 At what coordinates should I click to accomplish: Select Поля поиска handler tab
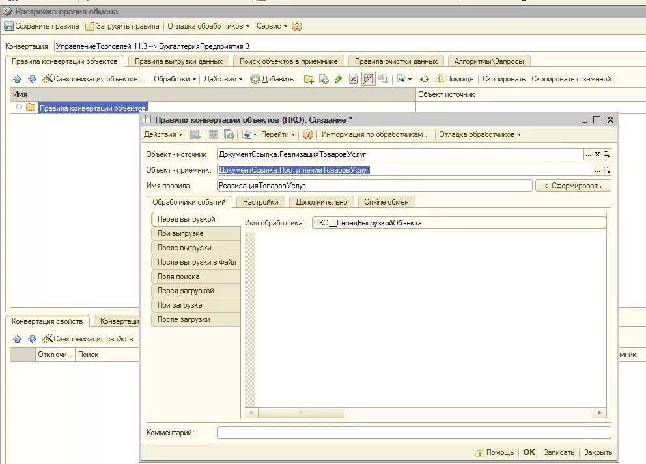pos(196,277)
